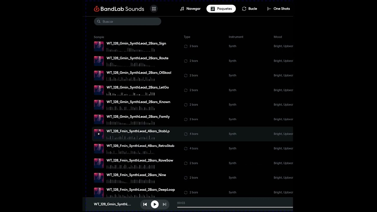Select WT_128_Fmin_SynthLead_2Bars_RaveSaw name
377x212 pixels.
(x=140, y=160)
